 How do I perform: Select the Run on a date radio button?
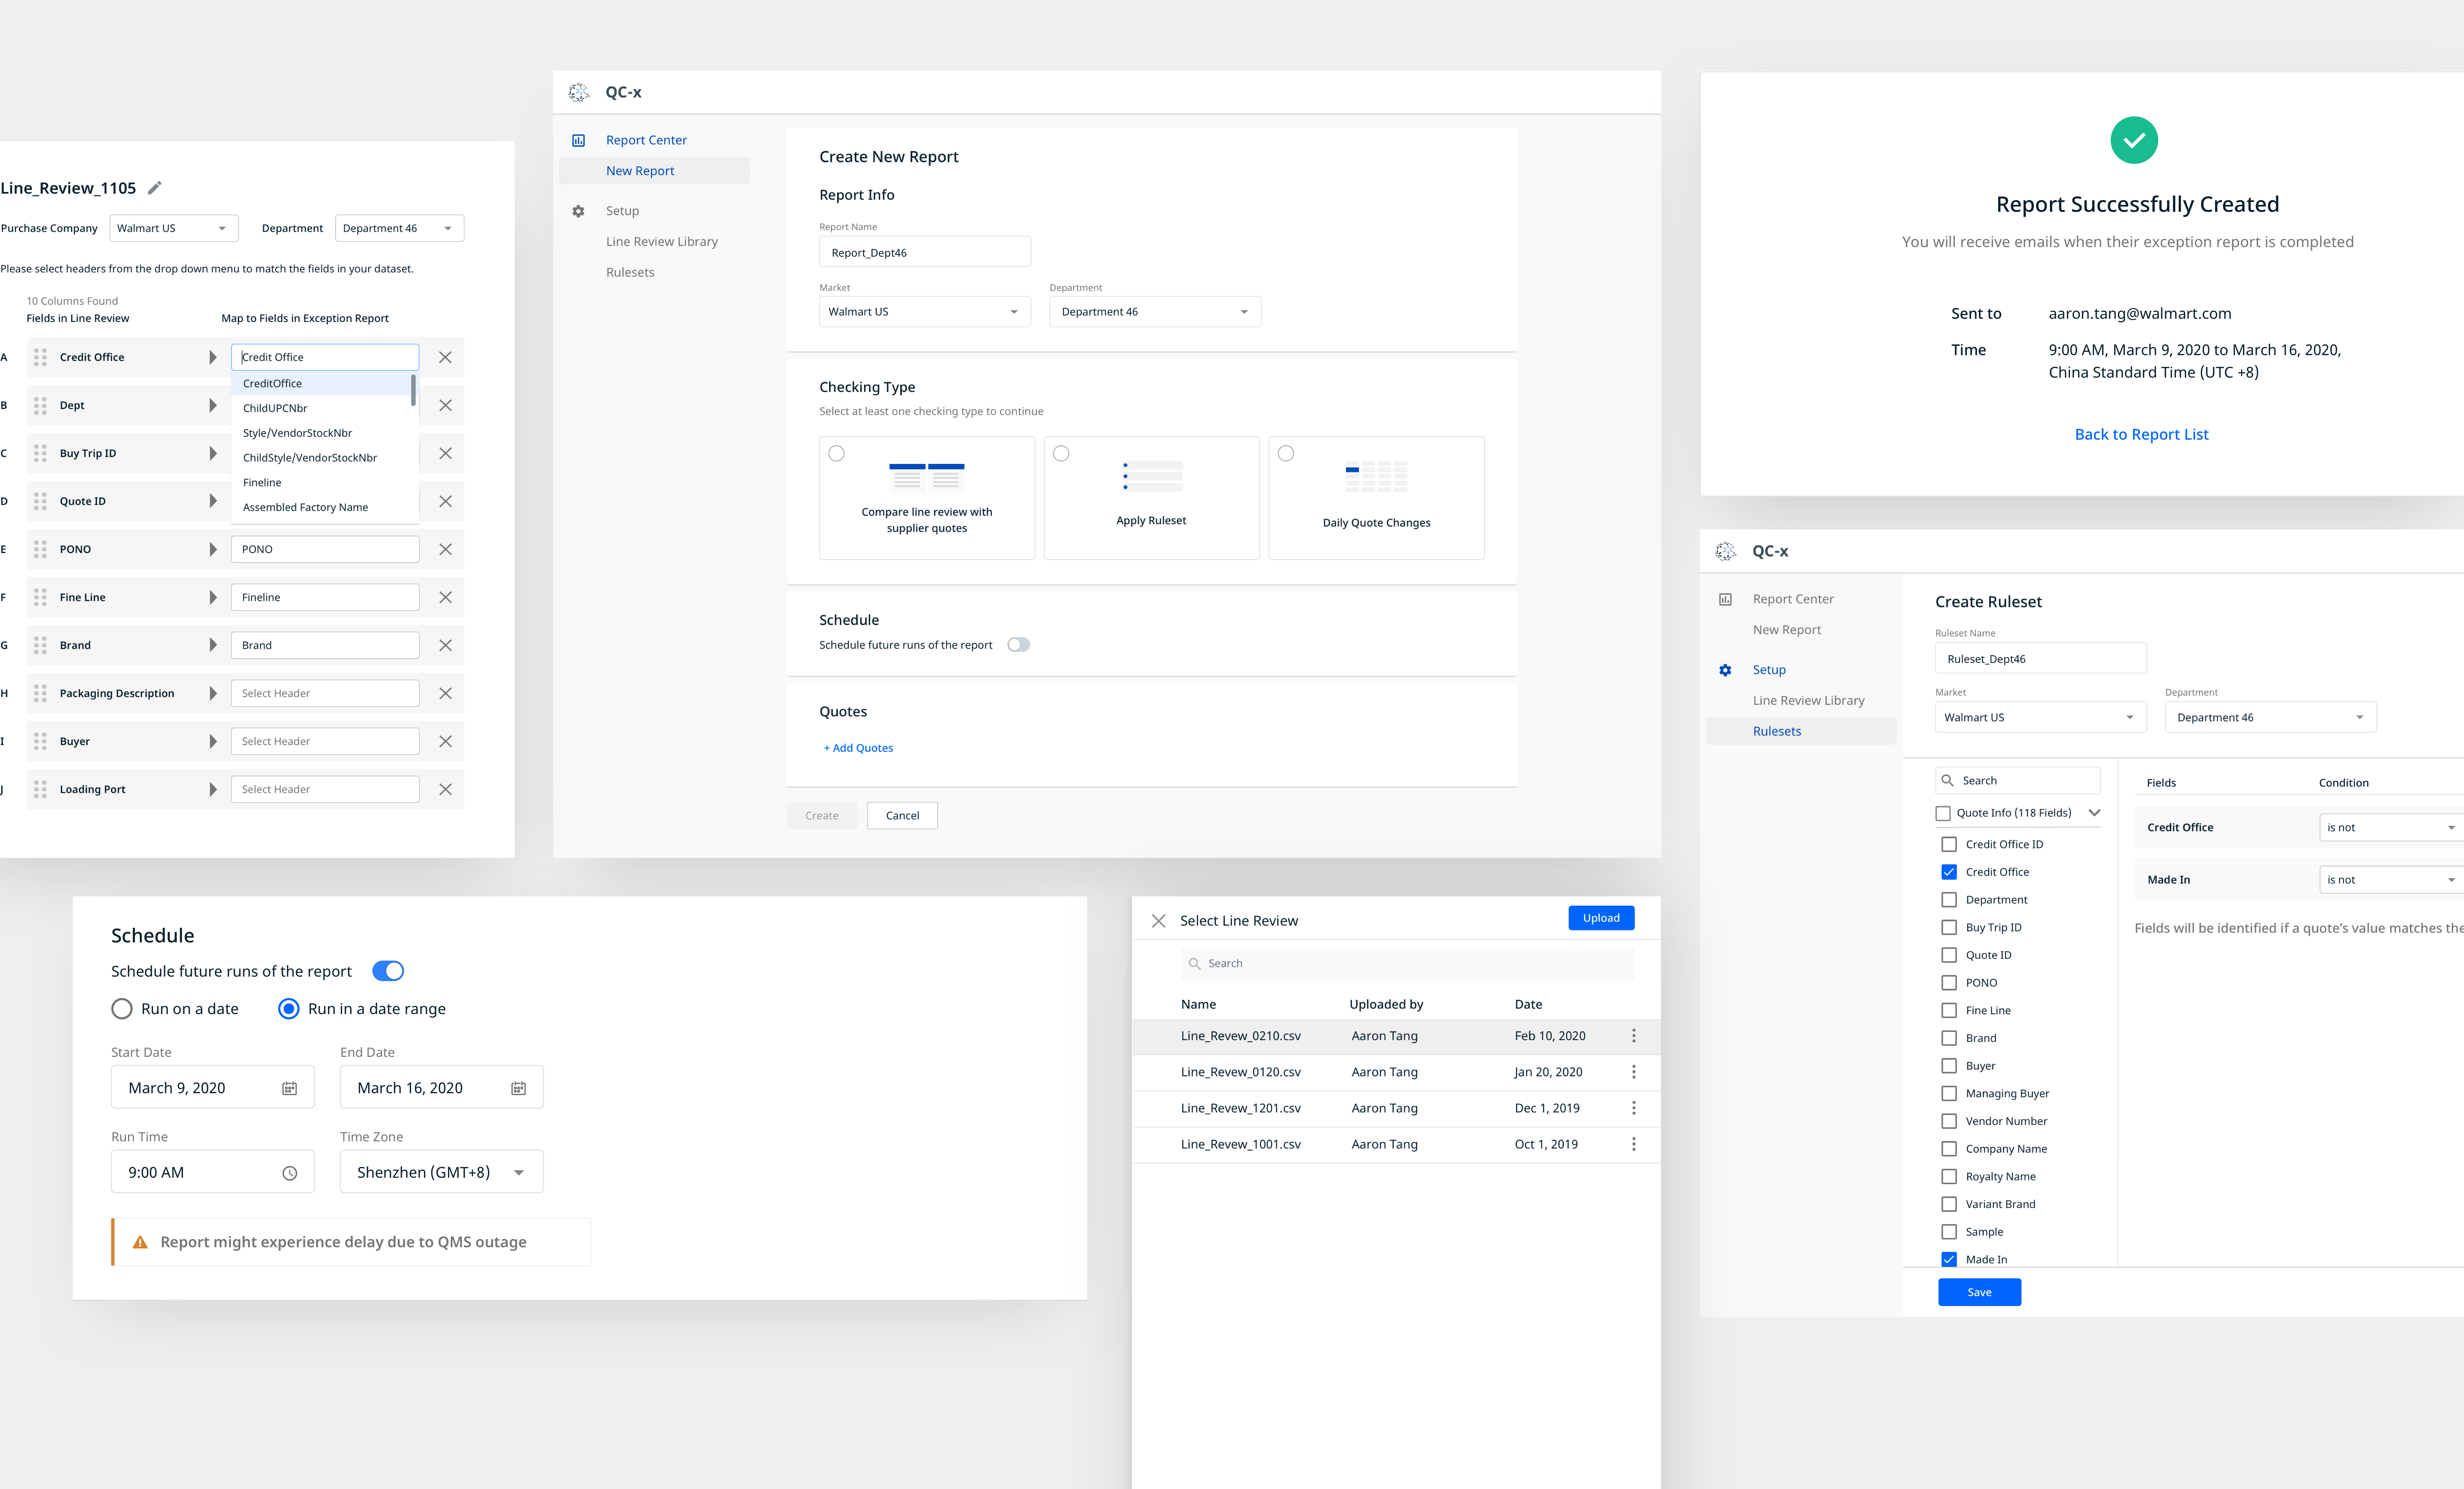click(122, 1009)
